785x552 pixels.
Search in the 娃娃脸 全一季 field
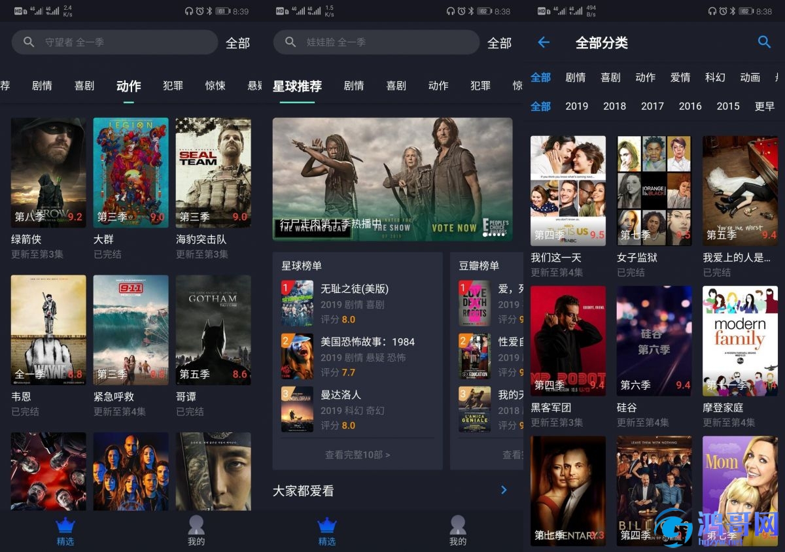click(x=376, y=42)
